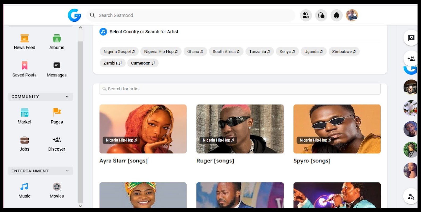421x212 pixels.
Task: Open contact avatar with blue headwrap on right rail
Action: click(x=410, y=129)
